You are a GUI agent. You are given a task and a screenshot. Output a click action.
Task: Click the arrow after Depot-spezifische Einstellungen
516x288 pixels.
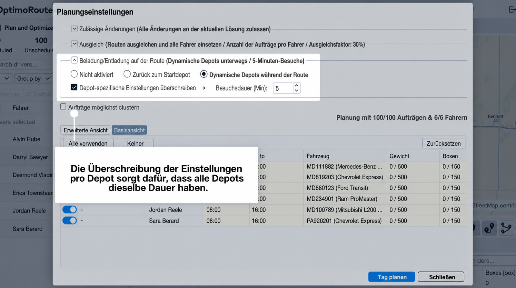tap(204, 88)
